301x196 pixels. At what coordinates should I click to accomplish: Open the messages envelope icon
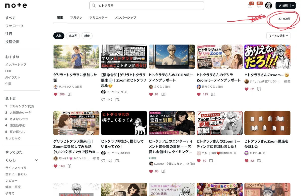click(250, 6)
